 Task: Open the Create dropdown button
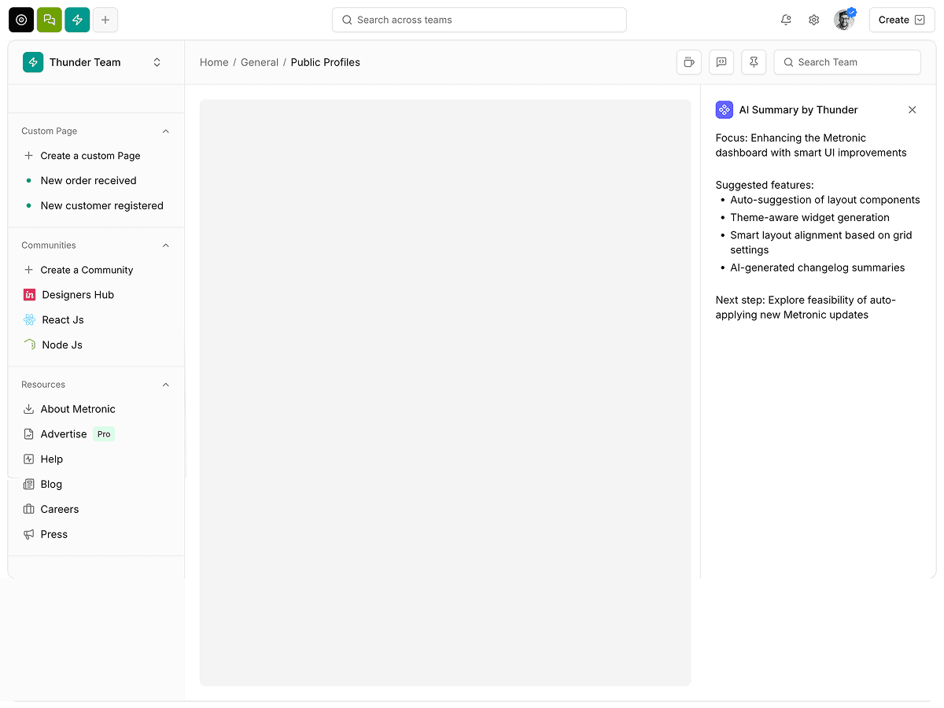click(902, 20)
